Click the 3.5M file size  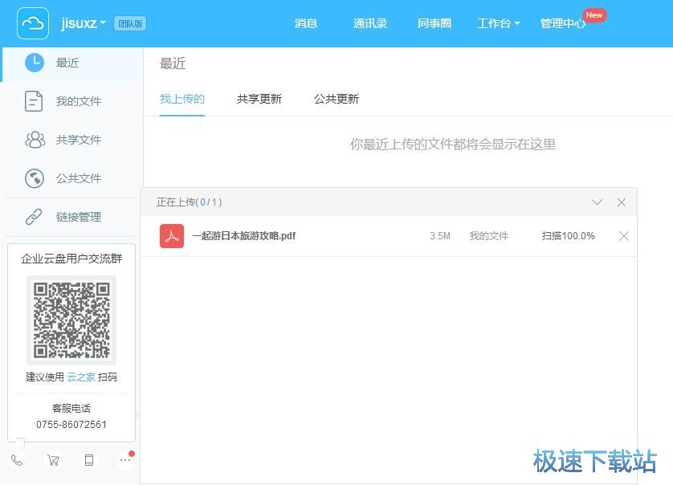440,236
